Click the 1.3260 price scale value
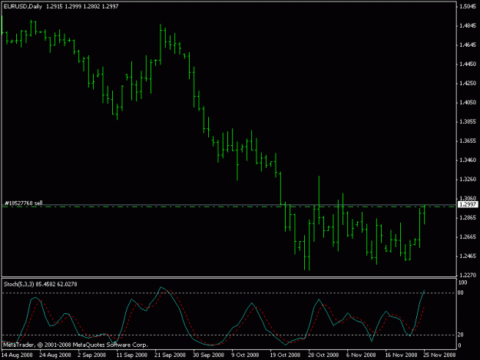The image size is (480, 360). [468, 180]
